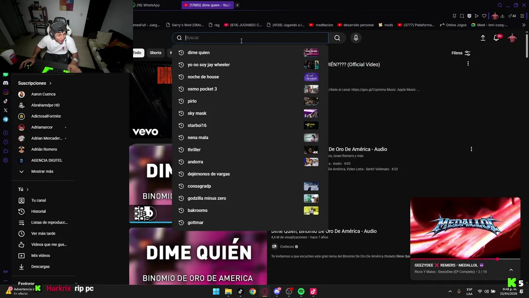This screenshot has height=298, width=529.
Task: Open Chrome from the taskbar
Action: coord(253,291)
